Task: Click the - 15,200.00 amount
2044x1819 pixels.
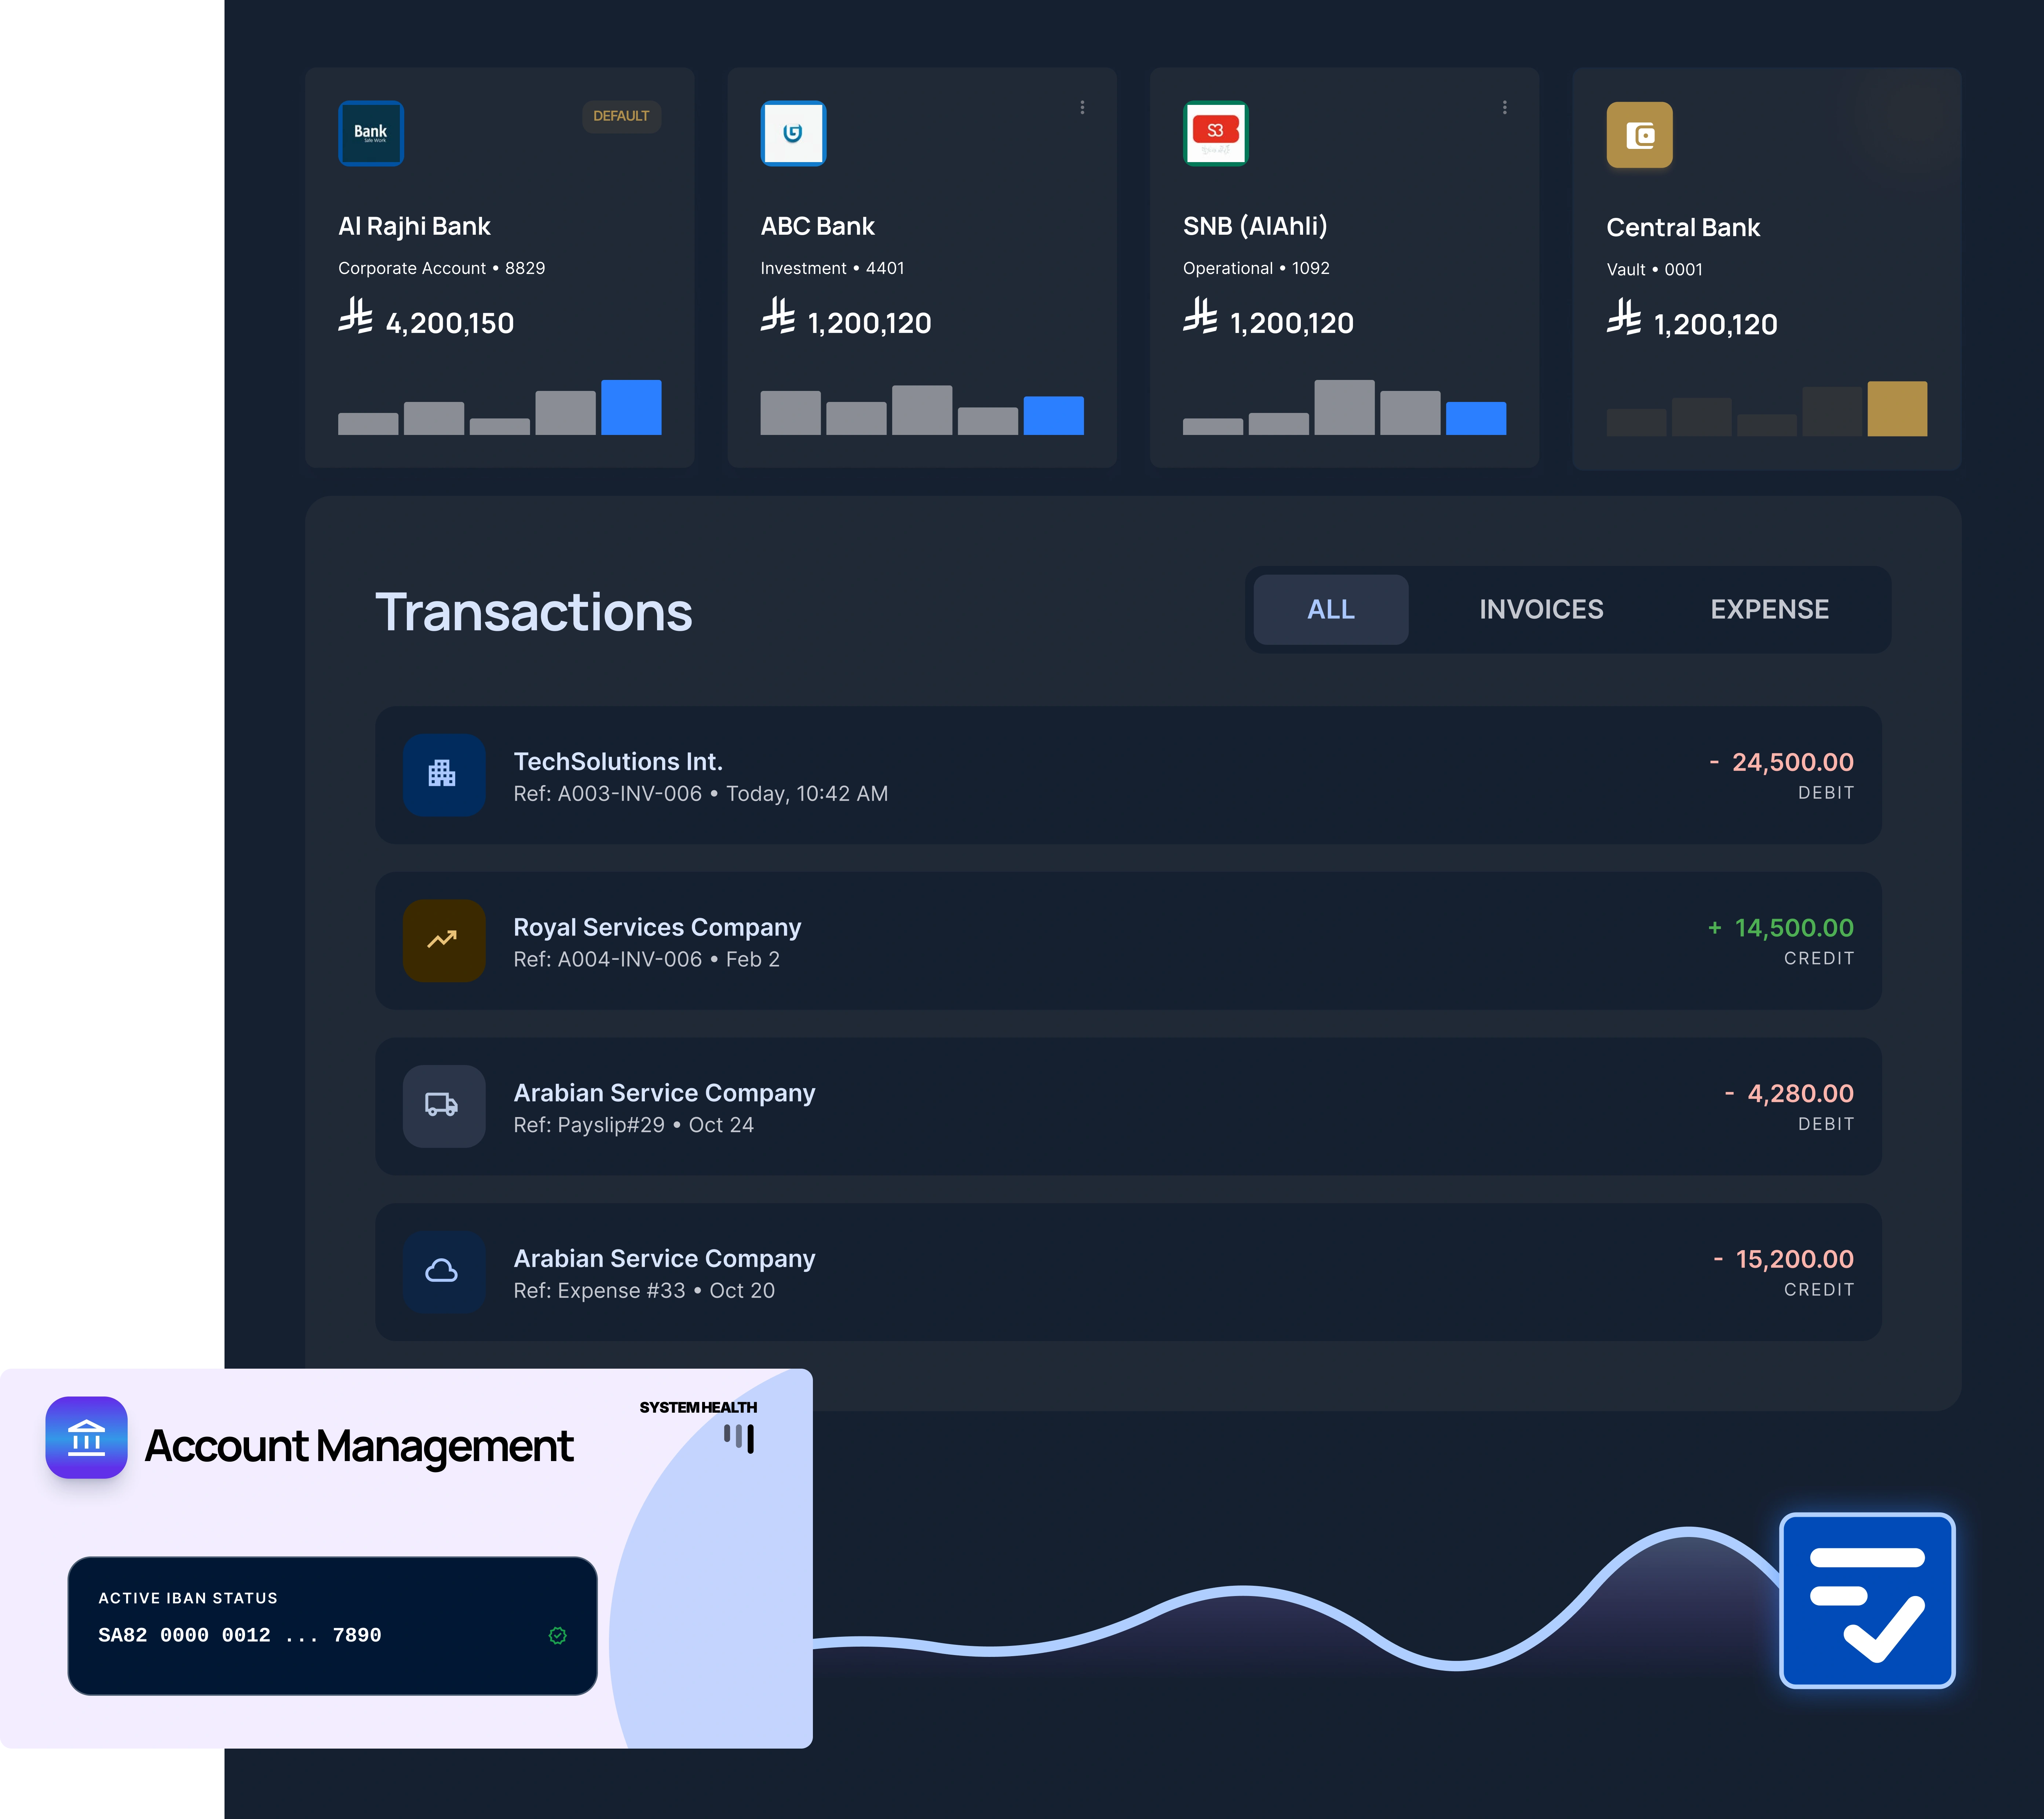Action: (1783, 1259)
